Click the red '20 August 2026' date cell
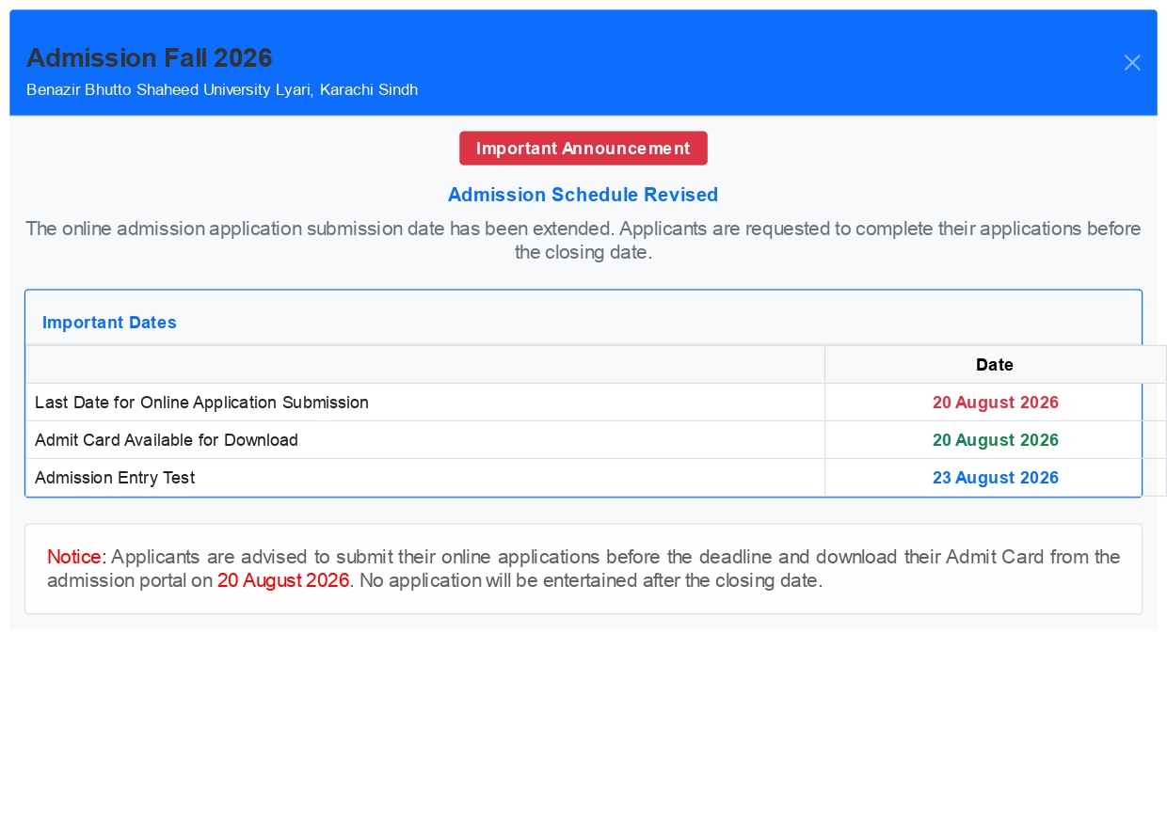 click(x=996, y=403)
